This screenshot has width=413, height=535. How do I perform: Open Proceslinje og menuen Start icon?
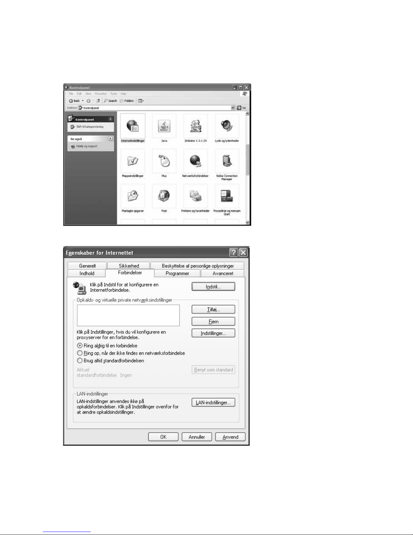227,200
